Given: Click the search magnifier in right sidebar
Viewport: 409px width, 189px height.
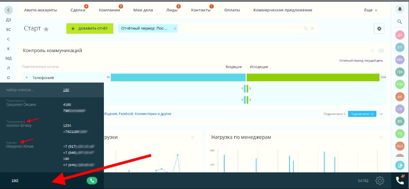Looking at the screenshot, I should point(400,21).
